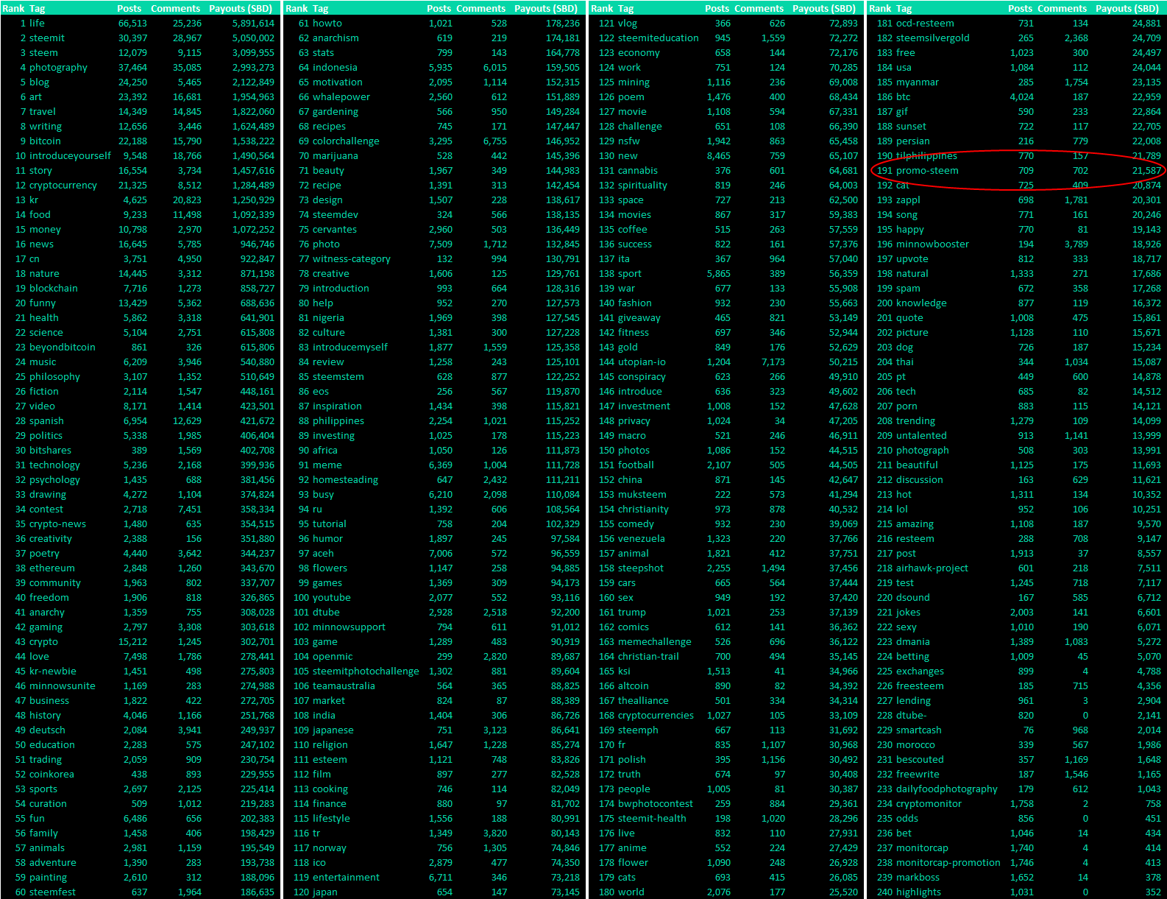Select the 'steemsilvergold' tag

pos(933,38)
